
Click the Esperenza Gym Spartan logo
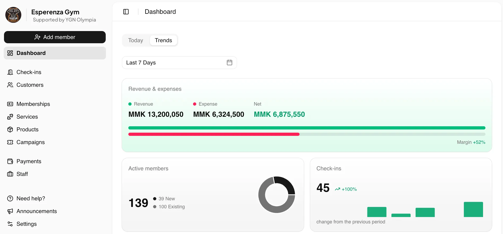click(13, 15)
